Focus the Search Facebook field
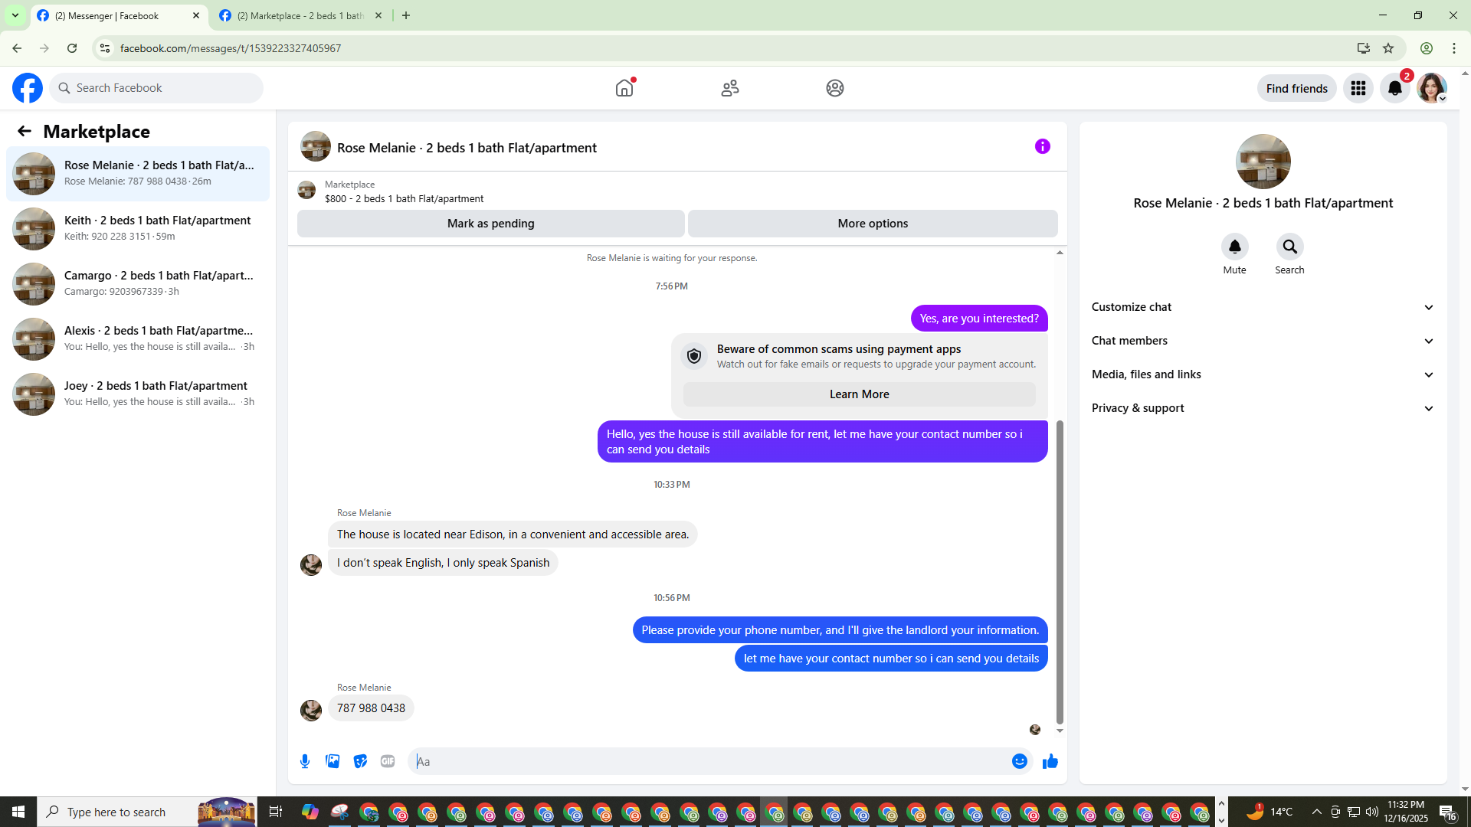 tap(156, 88)
